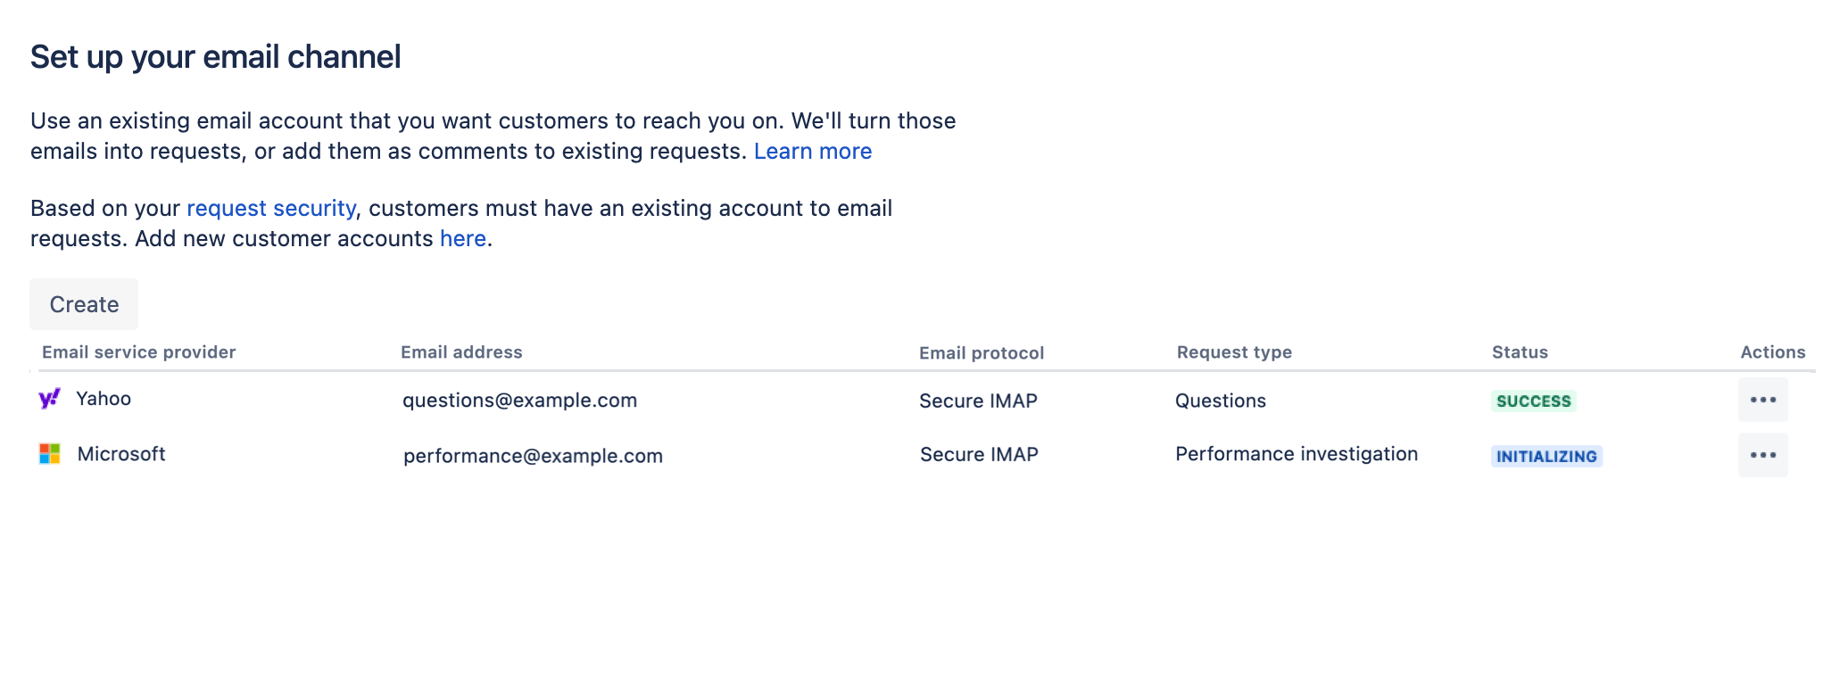The image size is (1831, 678).
Task: Select performance@example.com email address
Action: coord(533,455)
